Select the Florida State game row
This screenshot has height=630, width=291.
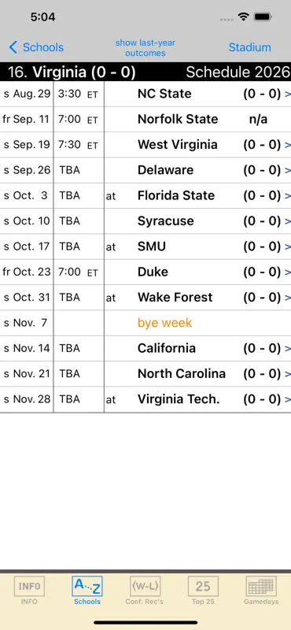145,195
